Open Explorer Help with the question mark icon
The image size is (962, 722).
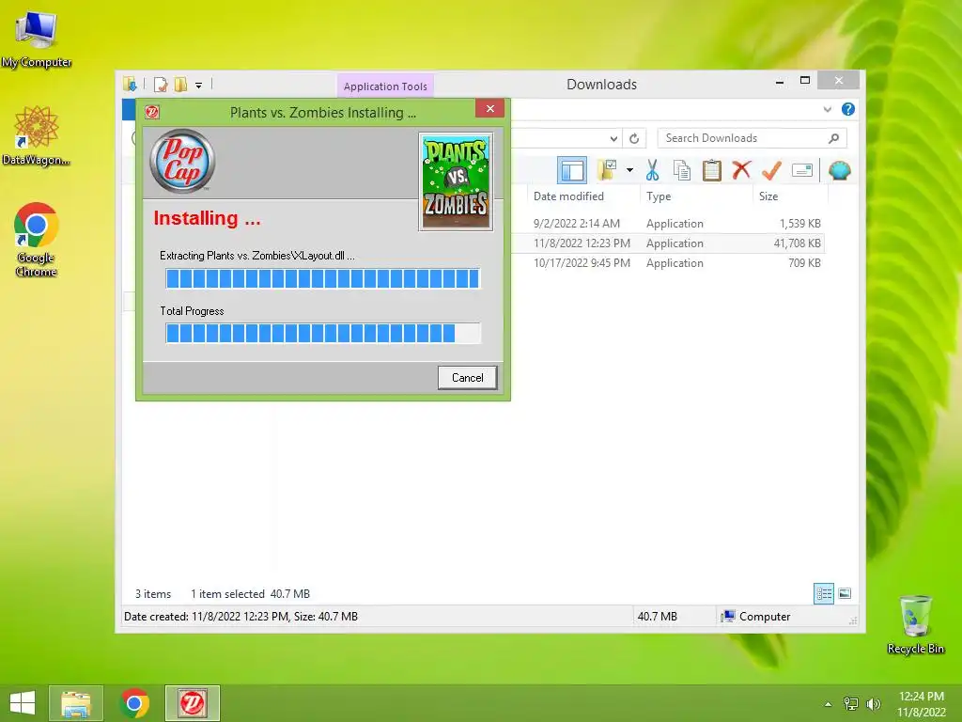848,109
